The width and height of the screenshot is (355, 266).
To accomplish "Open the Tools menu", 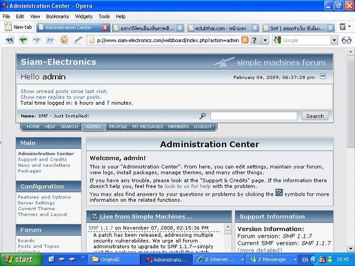I will [104, 17].
